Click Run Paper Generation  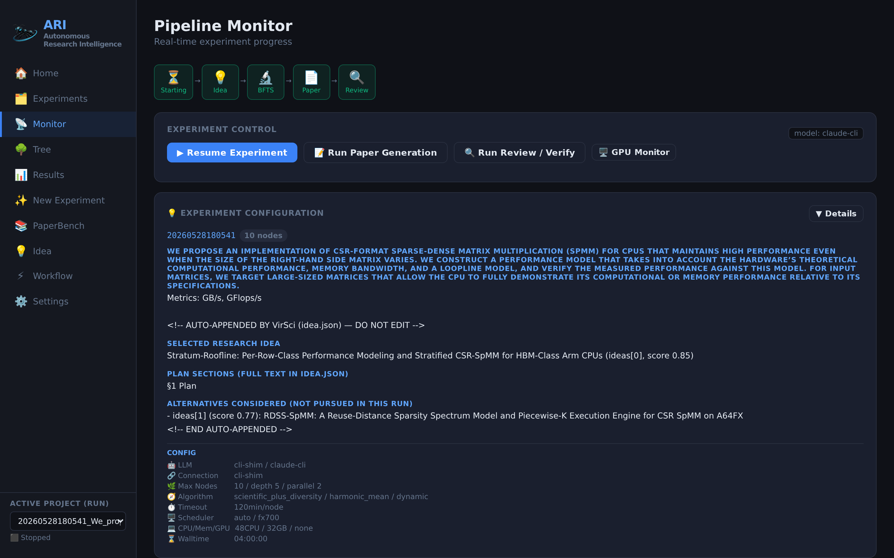coord(375,153)
